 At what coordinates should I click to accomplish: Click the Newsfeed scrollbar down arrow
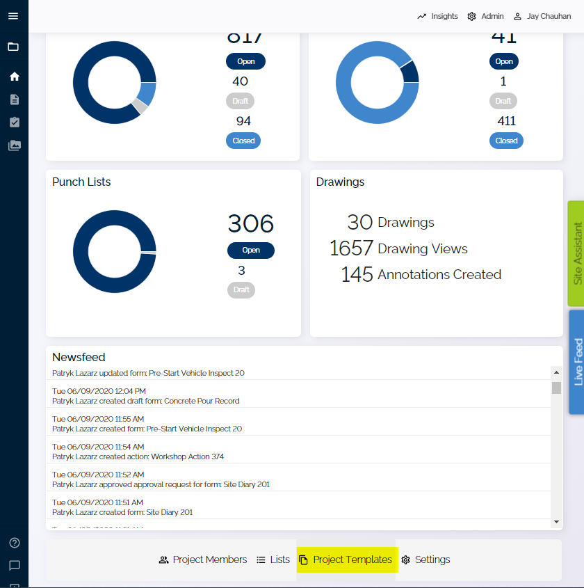point(557,521)
